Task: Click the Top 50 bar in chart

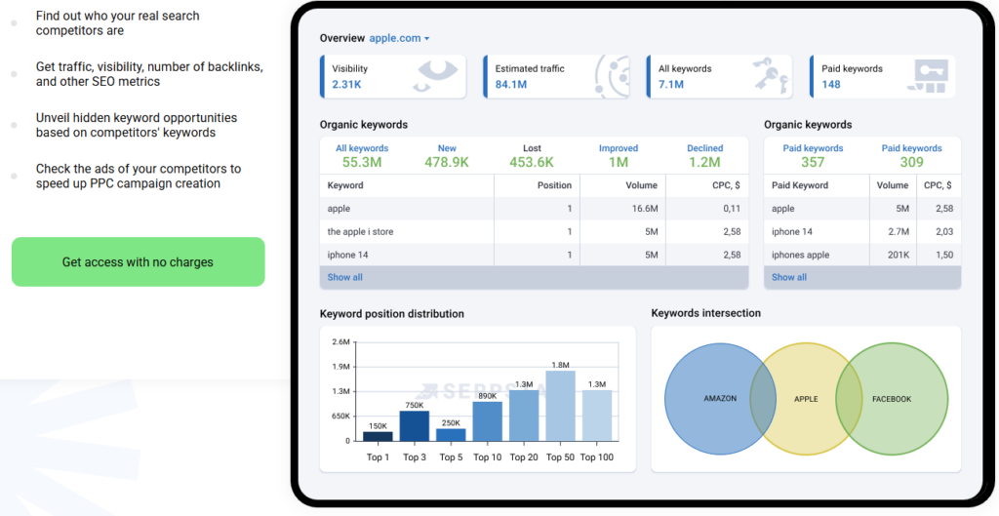Action: (561, 406)
